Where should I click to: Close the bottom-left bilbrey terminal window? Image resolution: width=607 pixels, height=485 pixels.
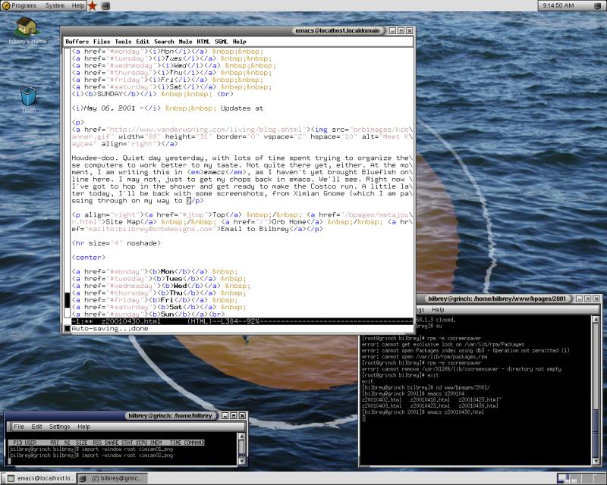(243, 415)
